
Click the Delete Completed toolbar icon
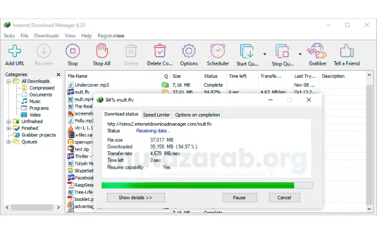click(x=160, y=51)
